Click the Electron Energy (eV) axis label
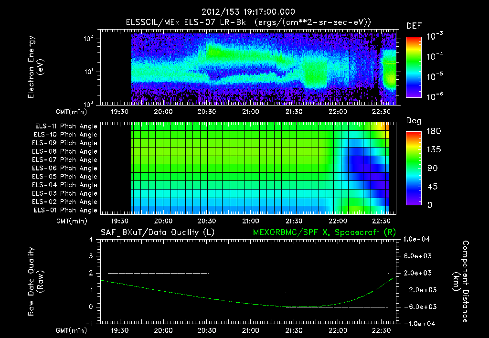 (35, 67)
